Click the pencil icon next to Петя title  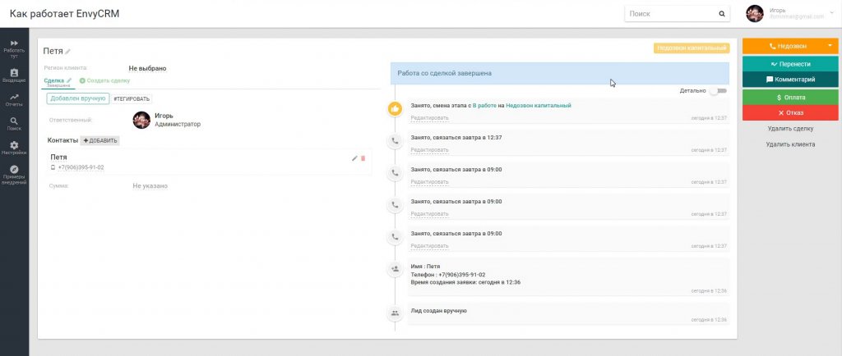tap(67, 52)
